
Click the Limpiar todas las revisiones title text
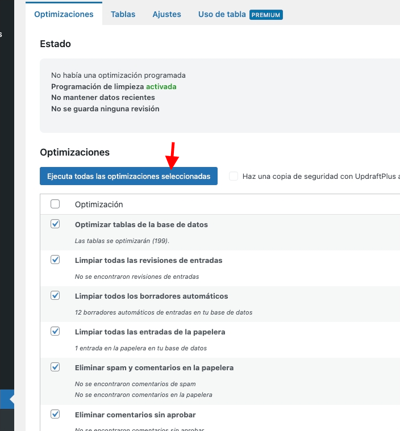click(148, 261)
